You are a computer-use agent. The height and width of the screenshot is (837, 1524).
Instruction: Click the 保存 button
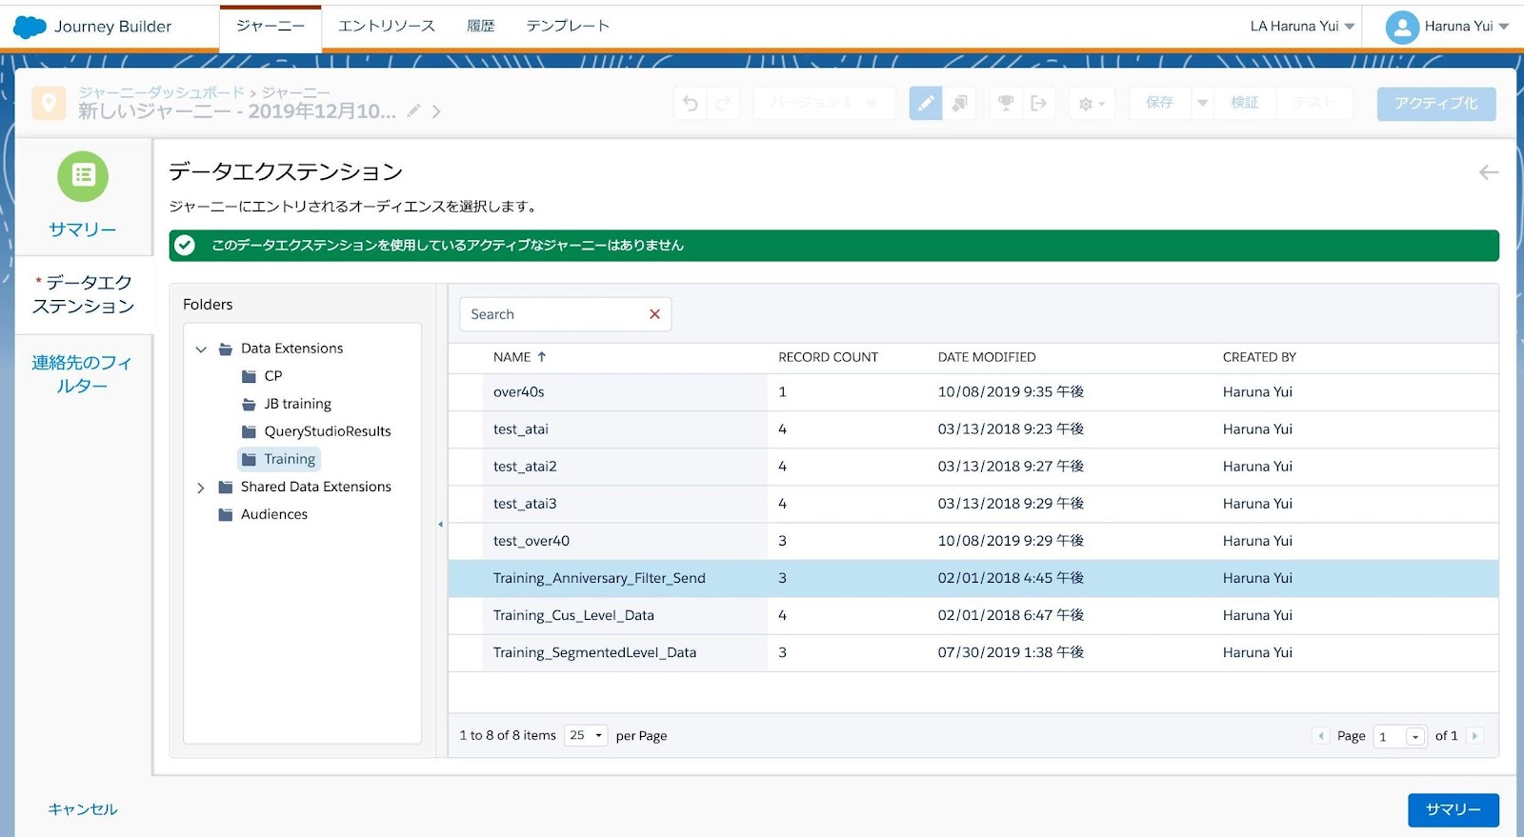tap(1160, 103)
